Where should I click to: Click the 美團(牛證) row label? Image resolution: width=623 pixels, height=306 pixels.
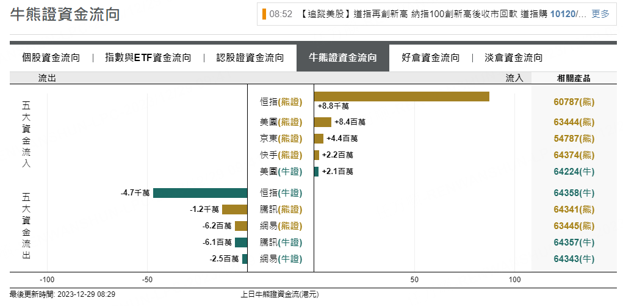click(281, 172)
